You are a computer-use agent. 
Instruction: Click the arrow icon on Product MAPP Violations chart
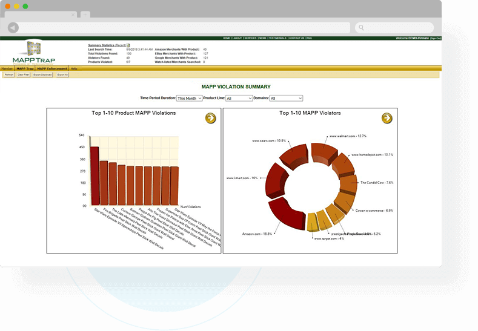[210, 118]
